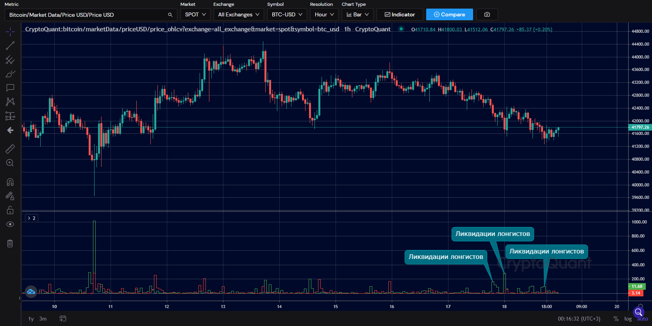Screen dimensions: 652x326
Task: Open the go to date calendar
Action: tap(63, 319)
